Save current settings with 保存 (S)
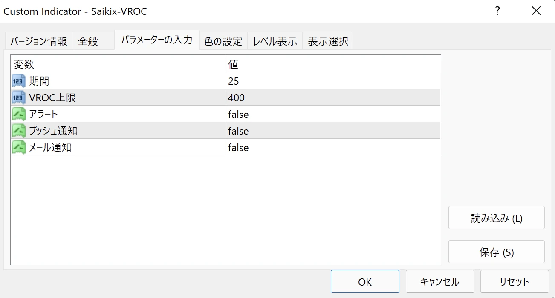Image resolution: width=555 pixels, height=298 pixels. tap(496, 251)
